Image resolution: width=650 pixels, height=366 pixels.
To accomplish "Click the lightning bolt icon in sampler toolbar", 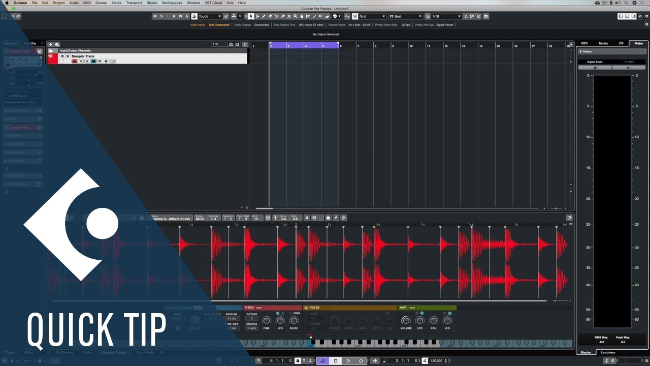I will [336, 218].
